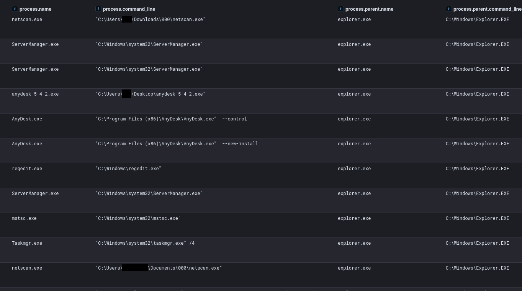Click the AnyDesk.exe --new-install command line
The height and width of the screenshot is (291, 522).
click(177, 144)
